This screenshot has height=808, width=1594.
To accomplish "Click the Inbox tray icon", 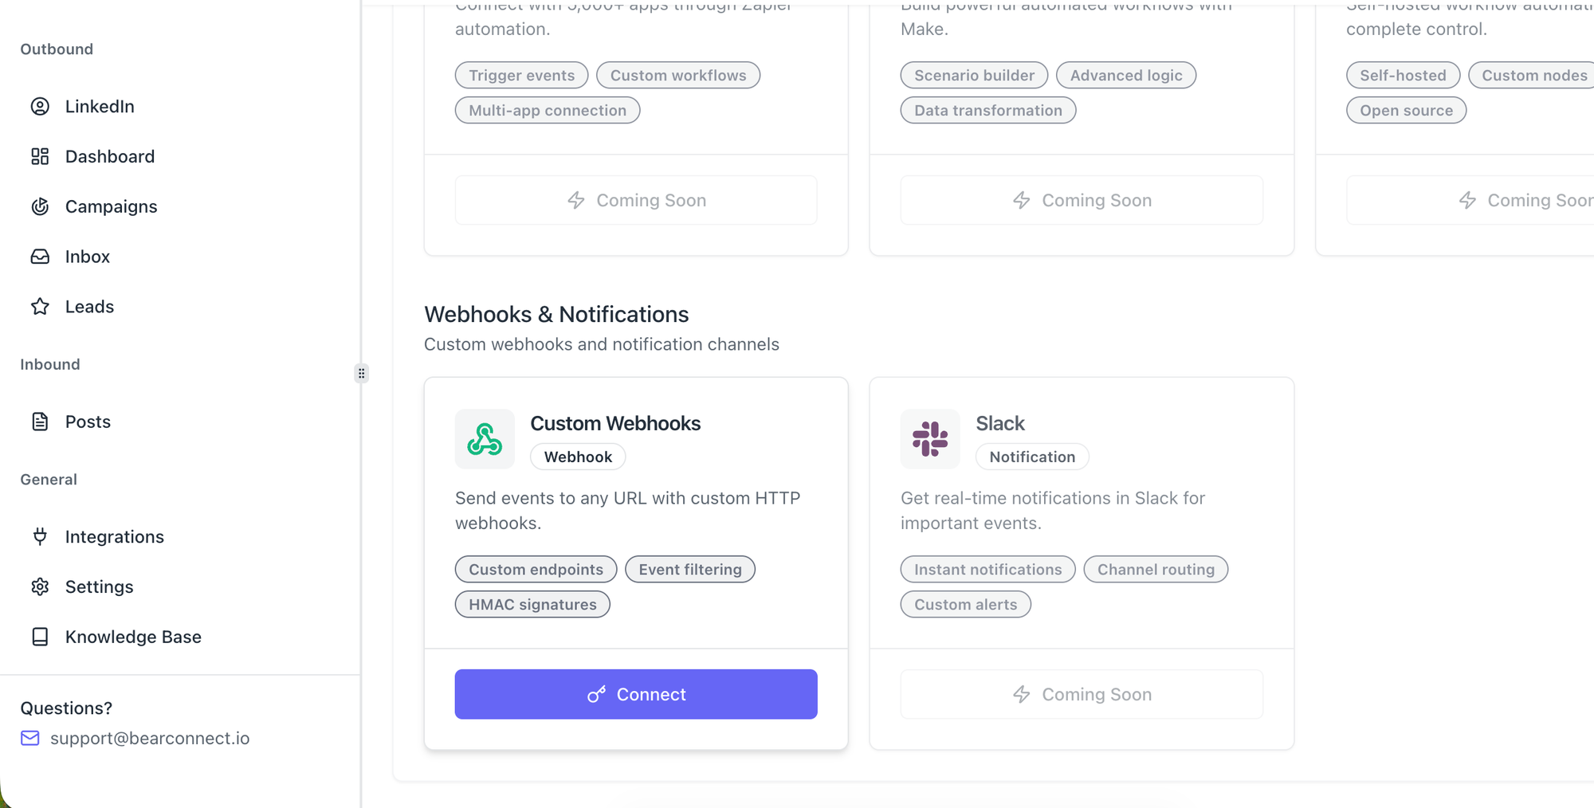I will (x=40, y=257).
